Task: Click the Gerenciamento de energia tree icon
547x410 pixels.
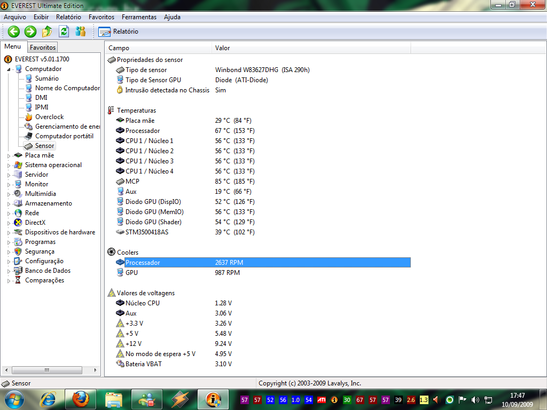Action: tap(29, 127)
